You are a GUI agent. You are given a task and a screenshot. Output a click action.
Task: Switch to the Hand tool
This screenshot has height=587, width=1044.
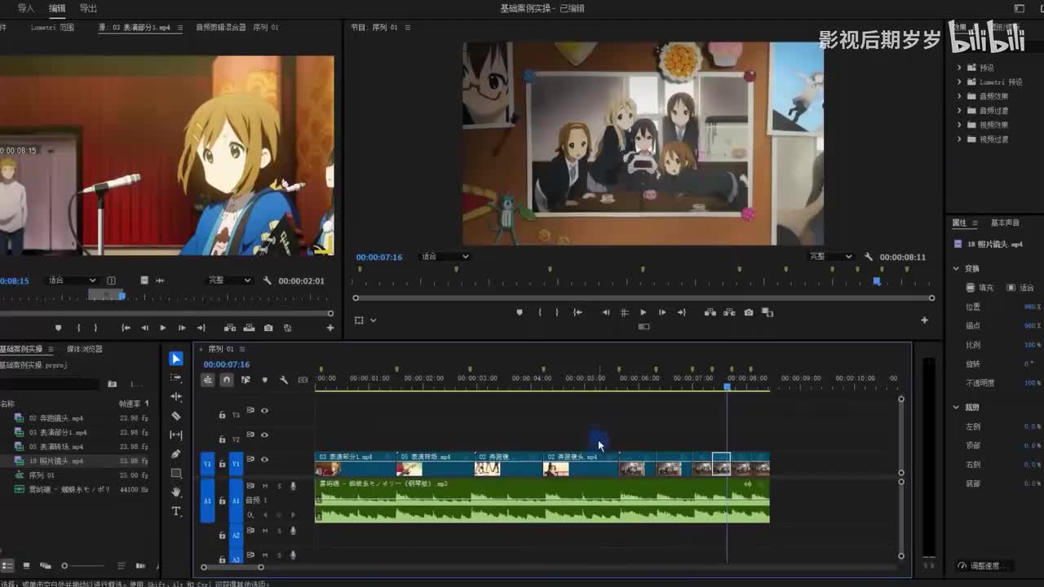point(176,492)
